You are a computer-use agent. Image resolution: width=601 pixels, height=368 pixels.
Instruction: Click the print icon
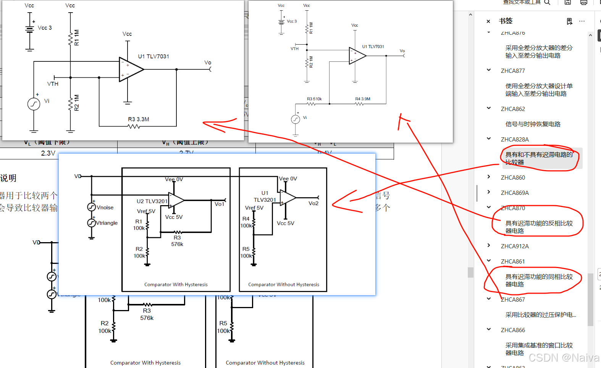583,2
